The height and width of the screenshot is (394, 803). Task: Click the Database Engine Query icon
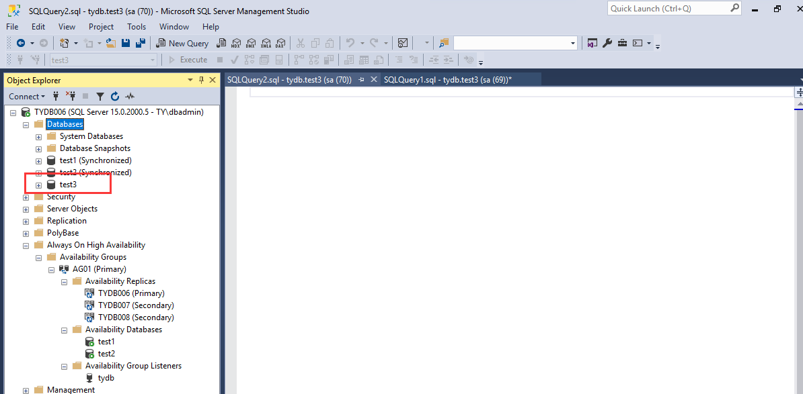pyautogui.click(x=222, y=44)
